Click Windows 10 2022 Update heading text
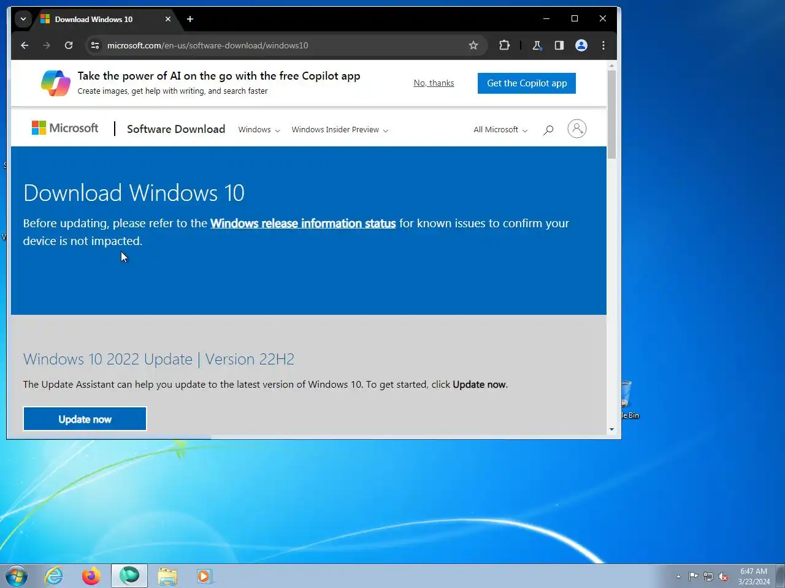The height and width of the screenshot is (588, 785). coord(159,359)
